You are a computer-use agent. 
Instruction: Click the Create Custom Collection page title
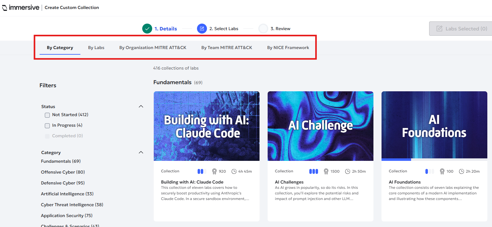[x=72, y=7]
